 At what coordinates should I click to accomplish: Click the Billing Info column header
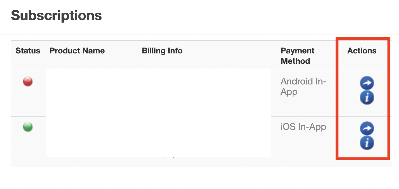pyautogui.click(x=162, y=51)
